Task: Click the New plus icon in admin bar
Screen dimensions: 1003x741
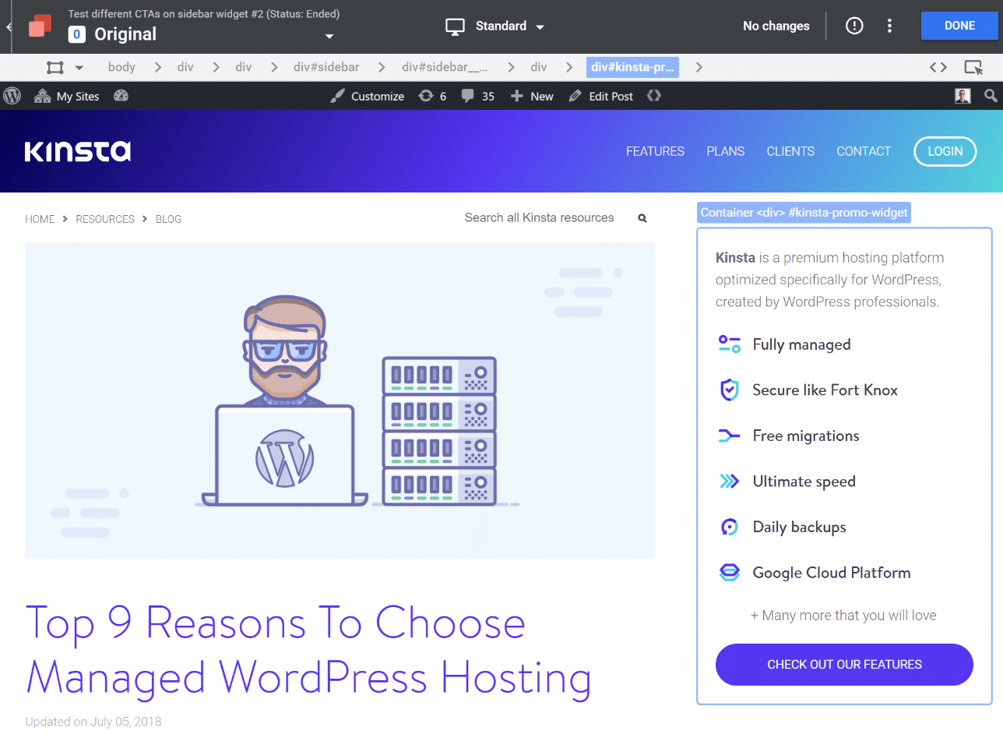Action: 519,96
